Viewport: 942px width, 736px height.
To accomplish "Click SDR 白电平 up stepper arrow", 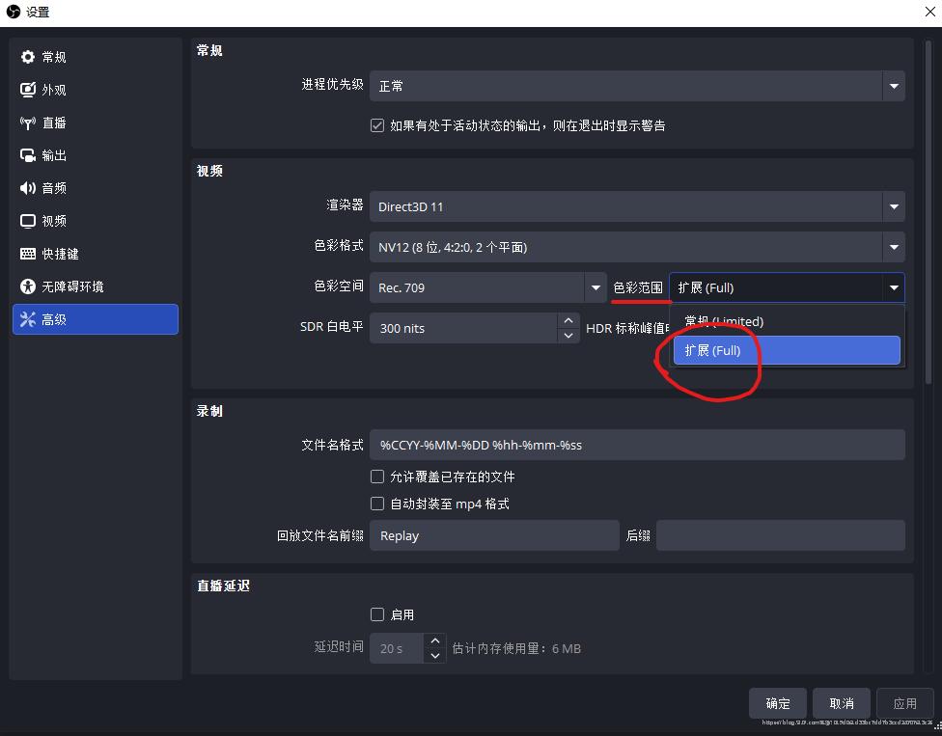I will [570, 319].
